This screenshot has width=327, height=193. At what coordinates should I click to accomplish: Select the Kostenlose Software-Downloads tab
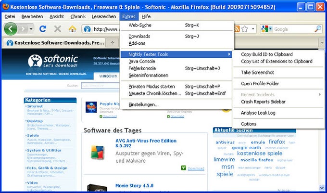[54, 43]
